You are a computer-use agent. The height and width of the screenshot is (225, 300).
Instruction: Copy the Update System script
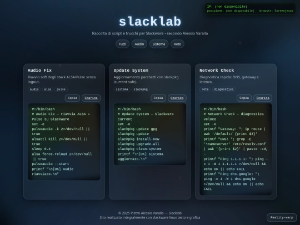point(158,98)
